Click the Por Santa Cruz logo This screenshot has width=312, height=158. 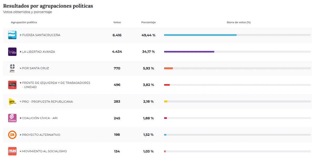[12, 68]
